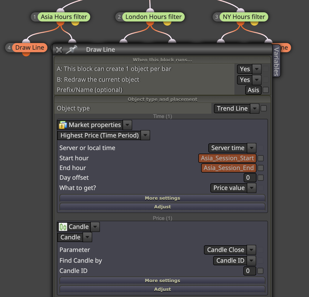Click the orange output connector of London Hours filter
Screen dimensions: 309x297
point(150,23)
